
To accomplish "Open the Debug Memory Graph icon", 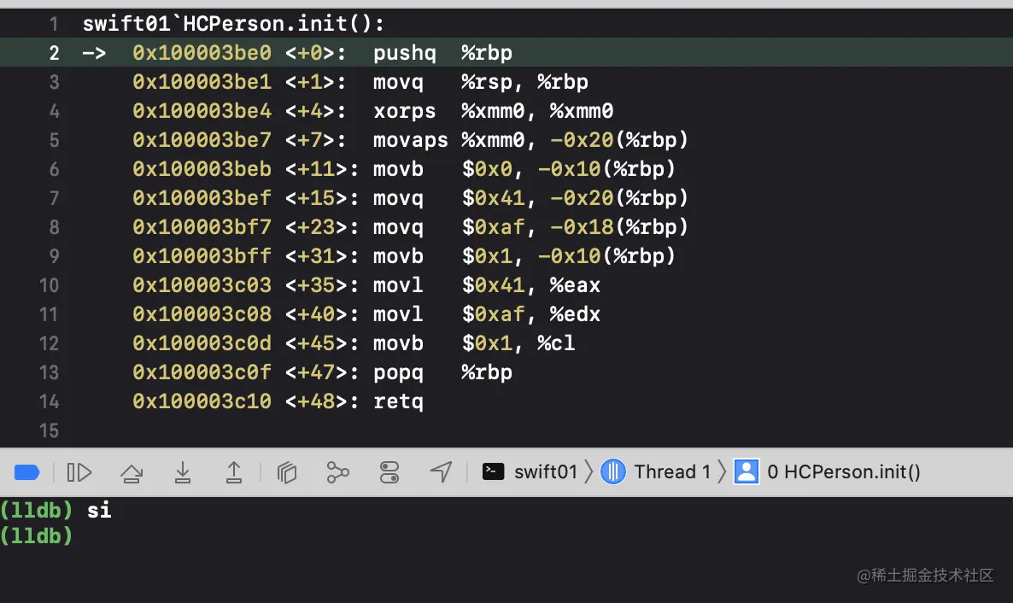I will pos(338,471).
